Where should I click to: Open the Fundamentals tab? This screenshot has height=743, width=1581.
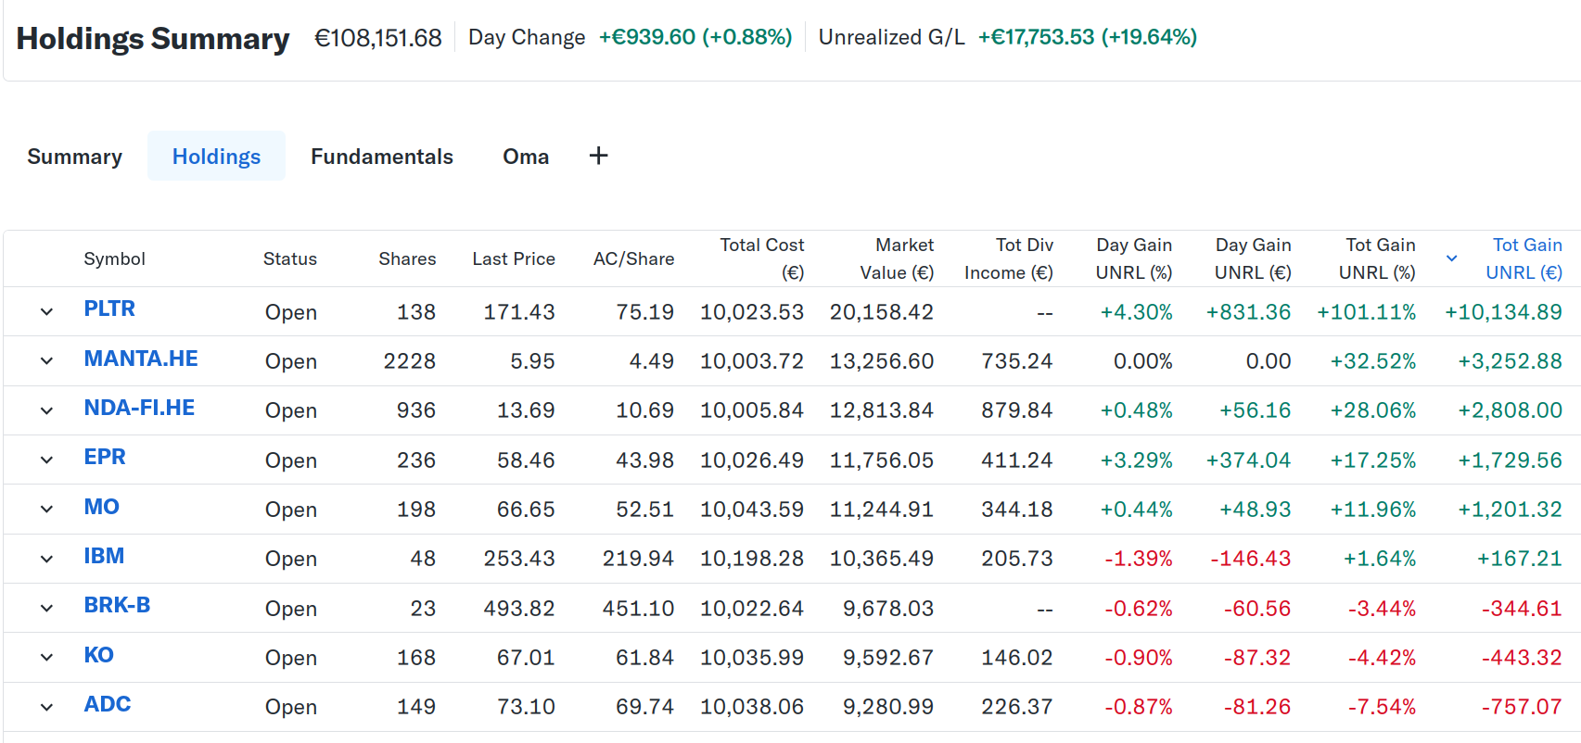pos(381,157)
